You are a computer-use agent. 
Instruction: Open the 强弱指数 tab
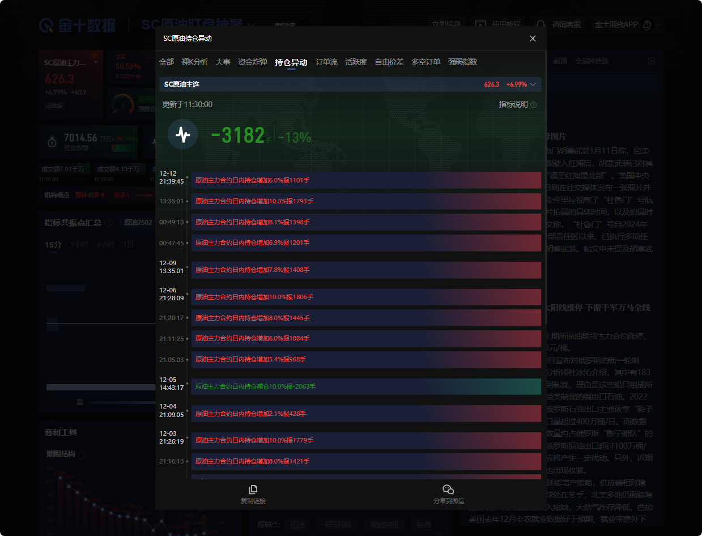click(462, 62)
